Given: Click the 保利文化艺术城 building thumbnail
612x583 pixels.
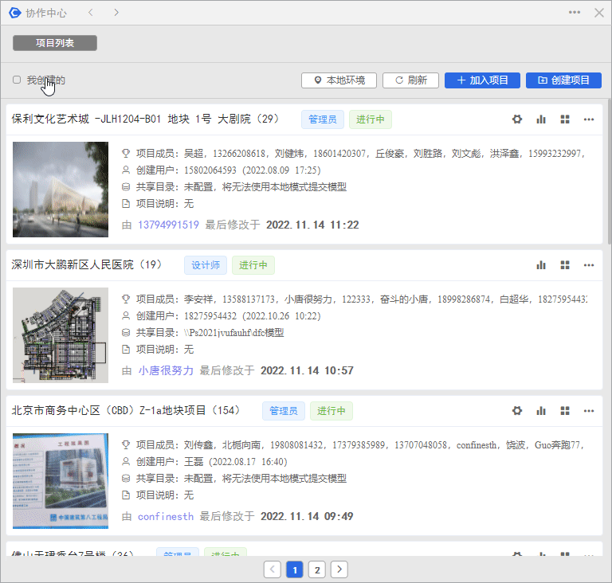Looking at the screenshot, I should [x=61, y=190].
